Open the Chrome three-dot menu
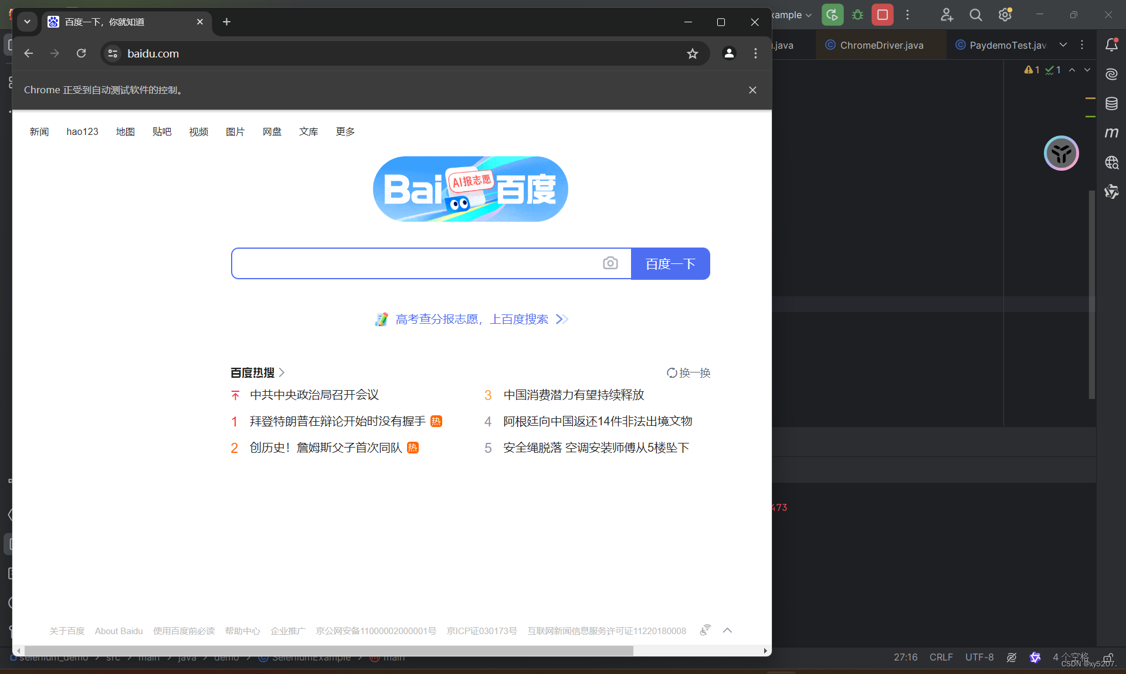Viewport: 1126px width, 674px height. [755, 53]
